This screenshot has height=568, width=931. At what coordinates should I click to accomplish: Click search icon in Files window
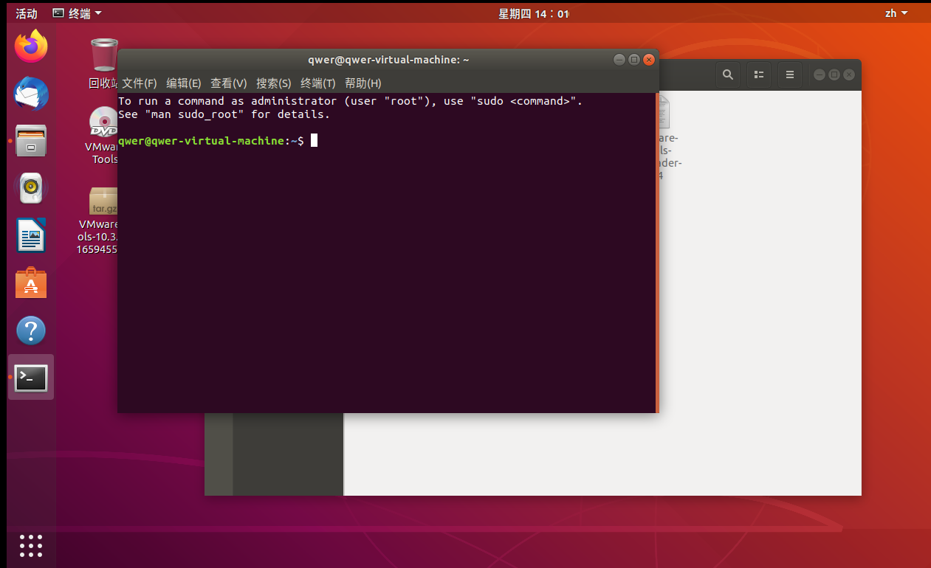[x=728, y=75]
